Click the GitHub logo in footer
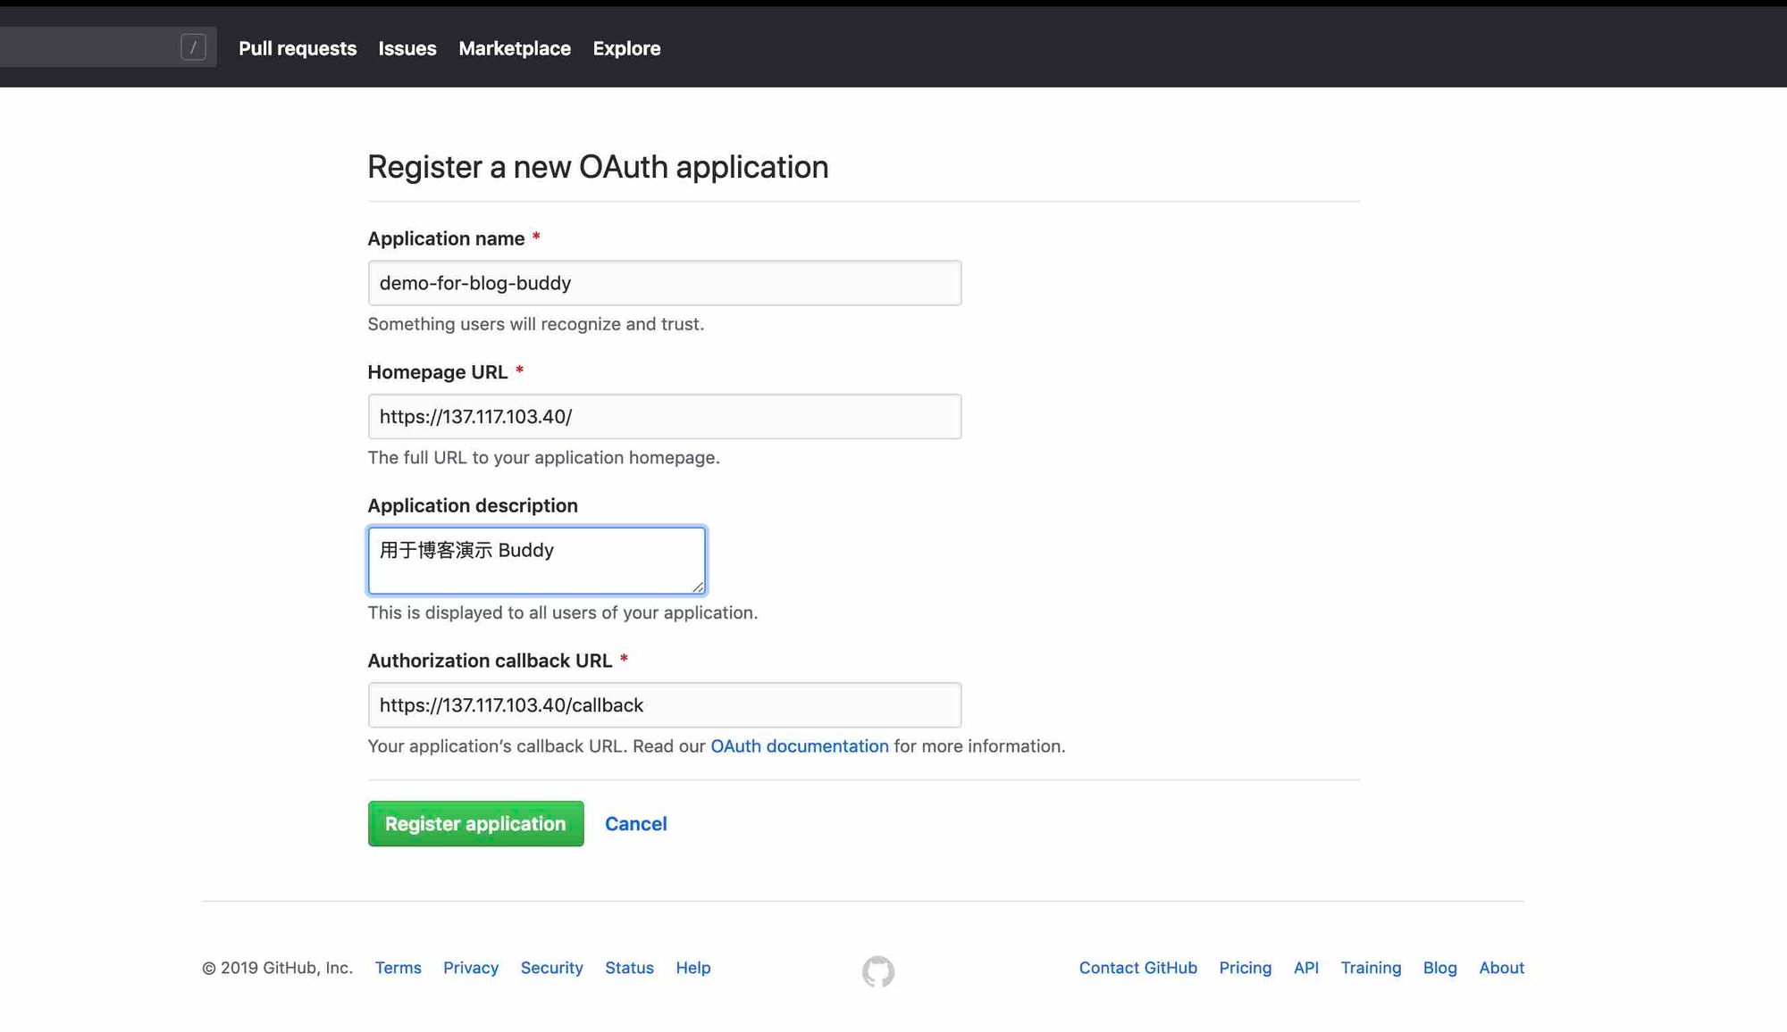The image size is (1787, 1032). (x=877, y=971)
